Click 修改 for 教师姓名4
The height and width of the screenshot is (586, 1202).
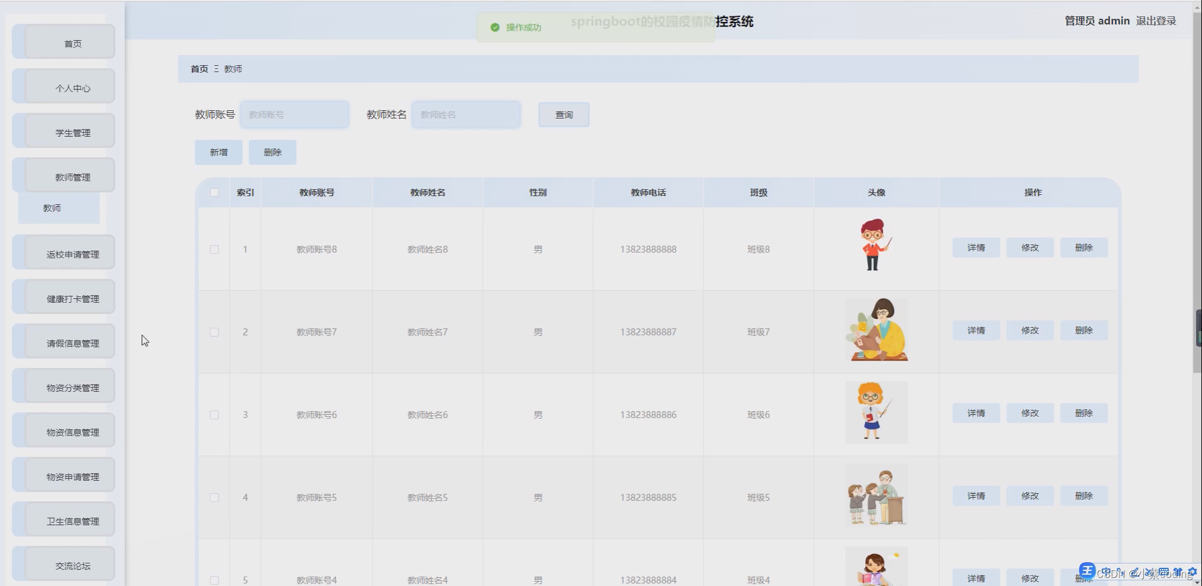point(1030,578)
